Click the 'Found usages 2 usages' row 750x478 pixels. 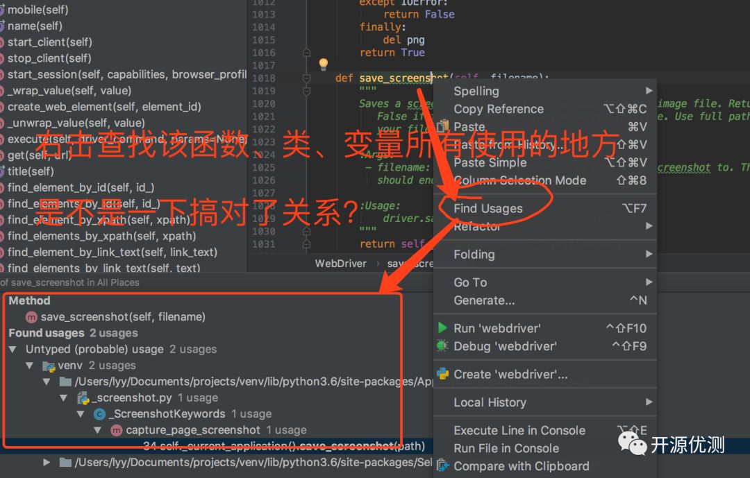point(73,333)
